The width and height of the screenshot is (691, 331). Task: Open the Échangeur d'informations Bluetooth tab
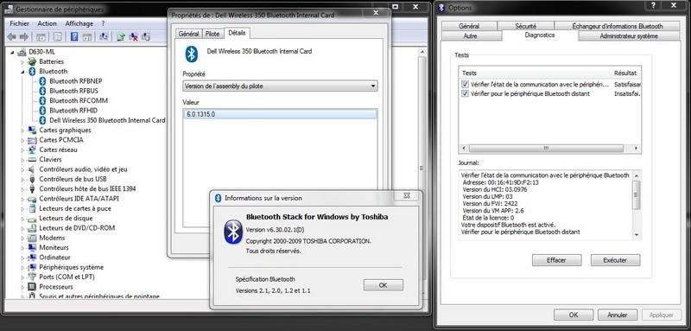click(x=617, y=26)
